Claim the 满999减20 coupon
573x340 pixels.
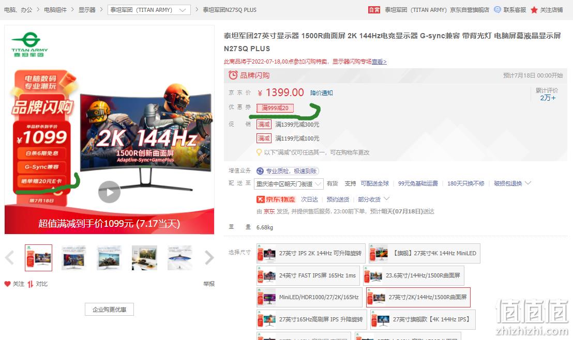tap(275, 108)
